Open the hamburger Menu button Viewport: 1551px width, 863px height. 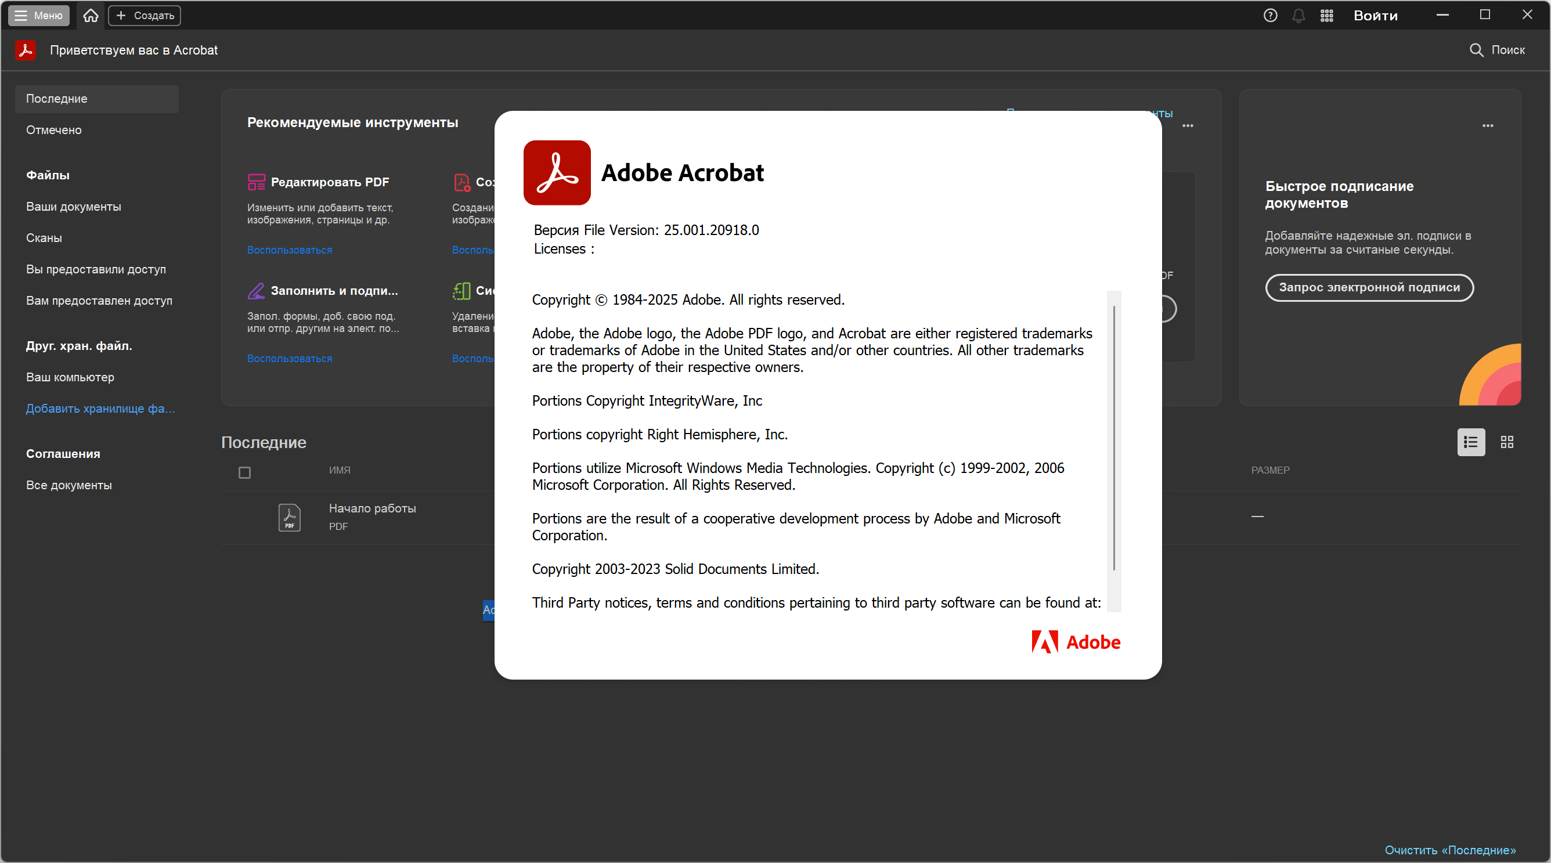(38, 15)
